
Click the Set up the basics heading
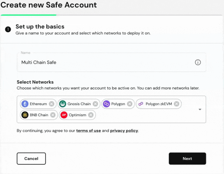tap(40, 27)
